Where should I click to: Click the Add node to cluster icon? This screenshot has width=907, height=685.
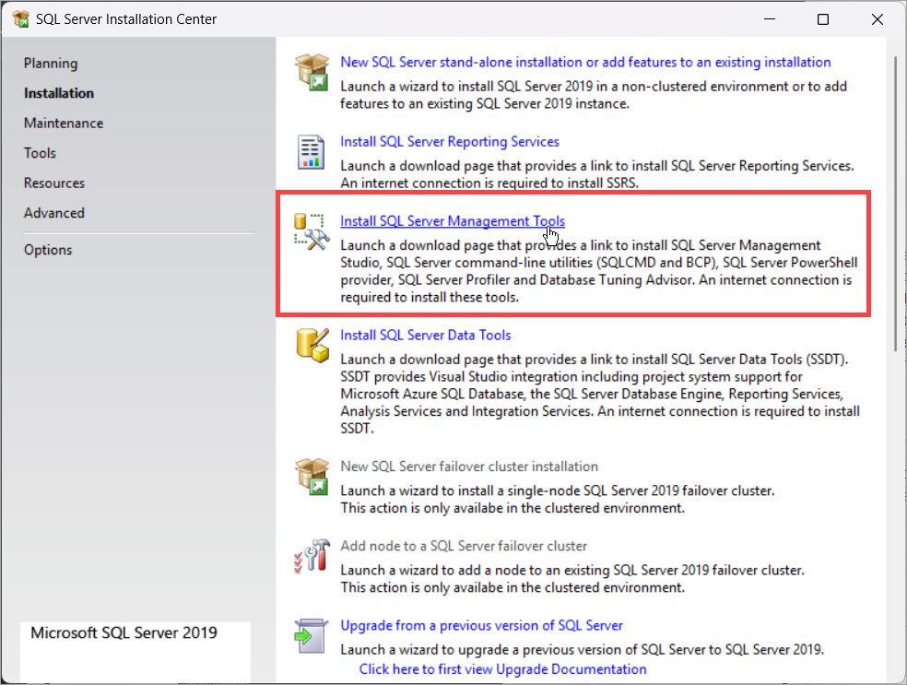point(312,556)
